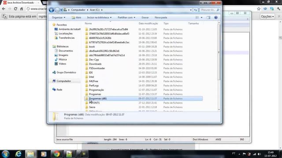
Task: Reload the Chrome page
Action: [15, 9]
